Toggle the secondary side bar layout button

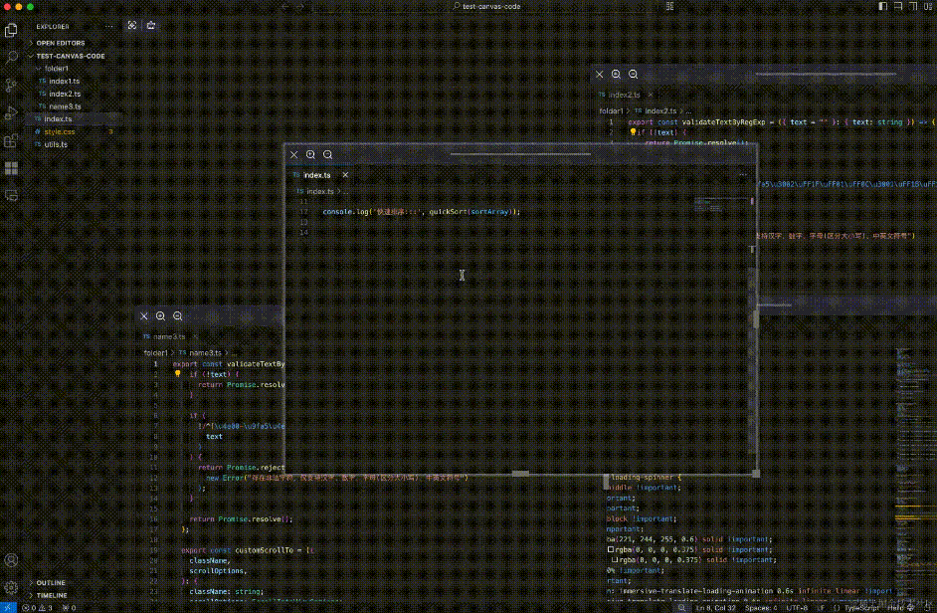click(x=913, y=6)
